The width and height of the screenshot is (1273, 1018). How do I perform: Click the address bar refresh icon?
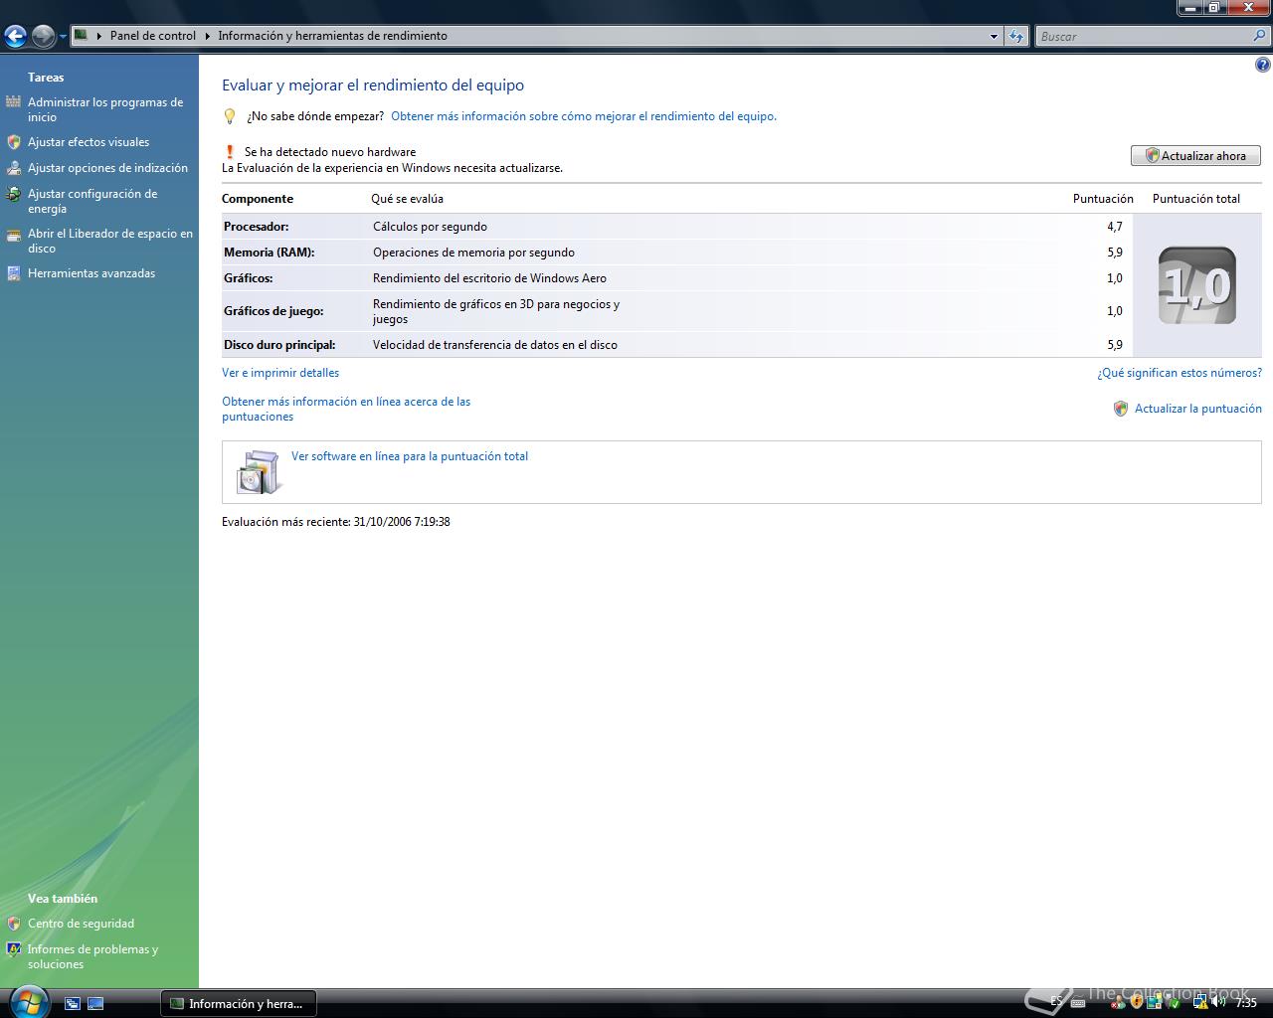point(1015,36)
